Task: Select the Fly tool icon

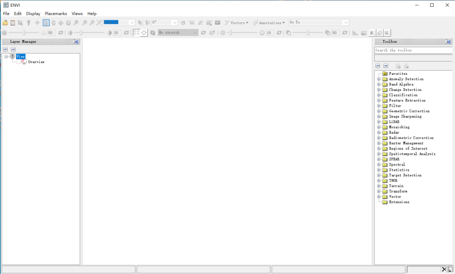Action: (x=61, y=23)
